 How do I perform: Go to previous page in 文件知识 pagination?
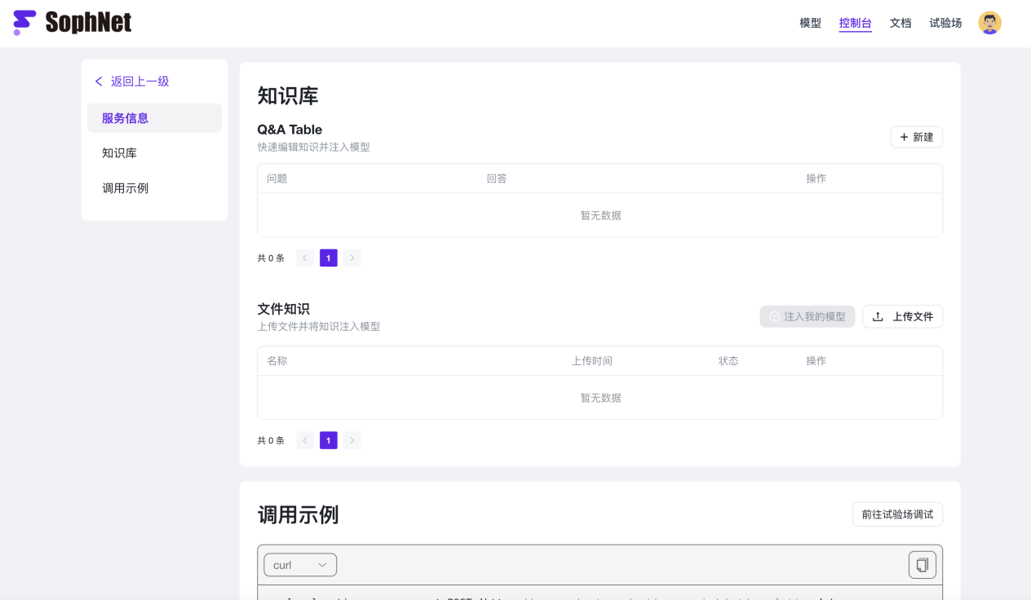(305, 440)
